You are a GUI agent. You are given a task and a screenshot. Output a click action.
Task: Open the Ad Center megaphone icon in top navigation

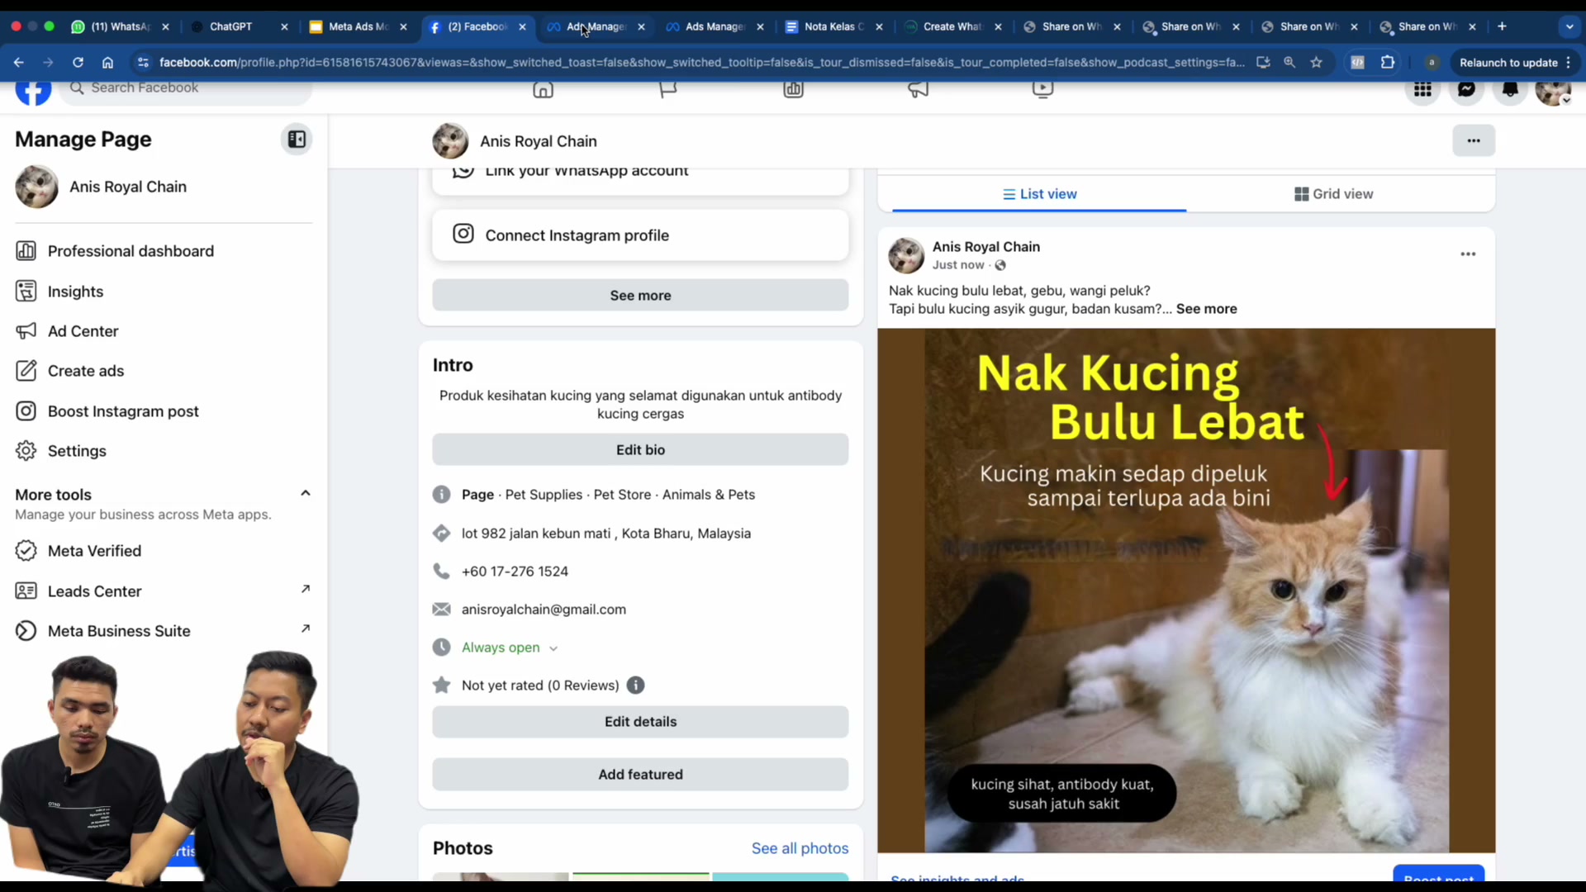click(919, 89)
